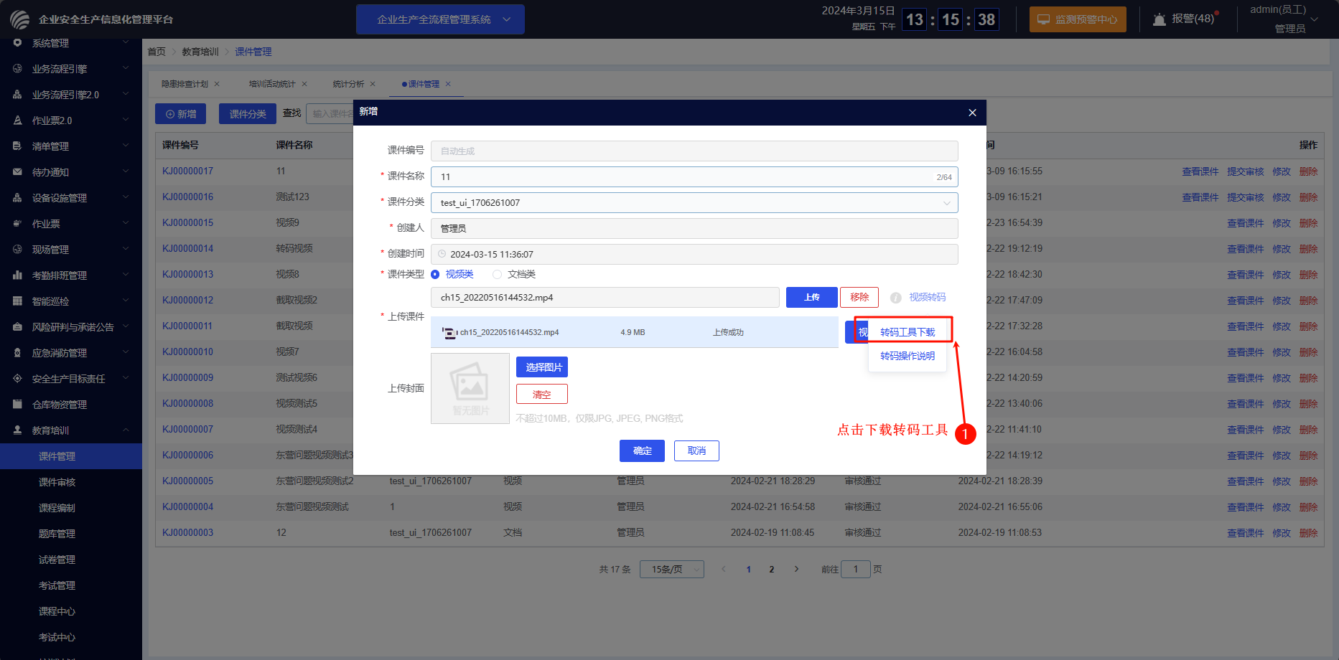
Task: Click the 风险研判与承诺公告 sidebar icon
Action: (x=17, y=327)
